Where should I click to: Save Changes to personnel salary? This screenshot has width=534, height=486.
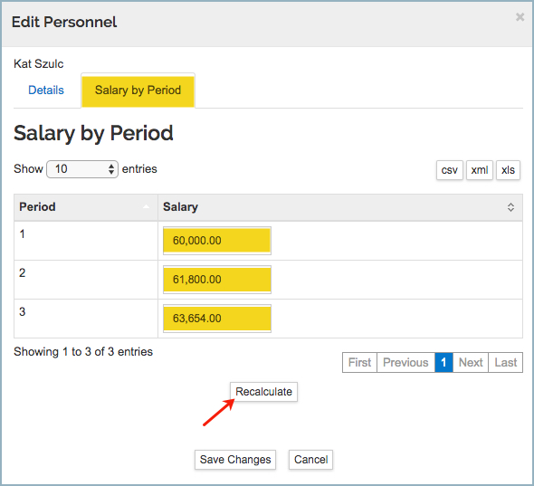pyautogui.click(x=235, y=460)
